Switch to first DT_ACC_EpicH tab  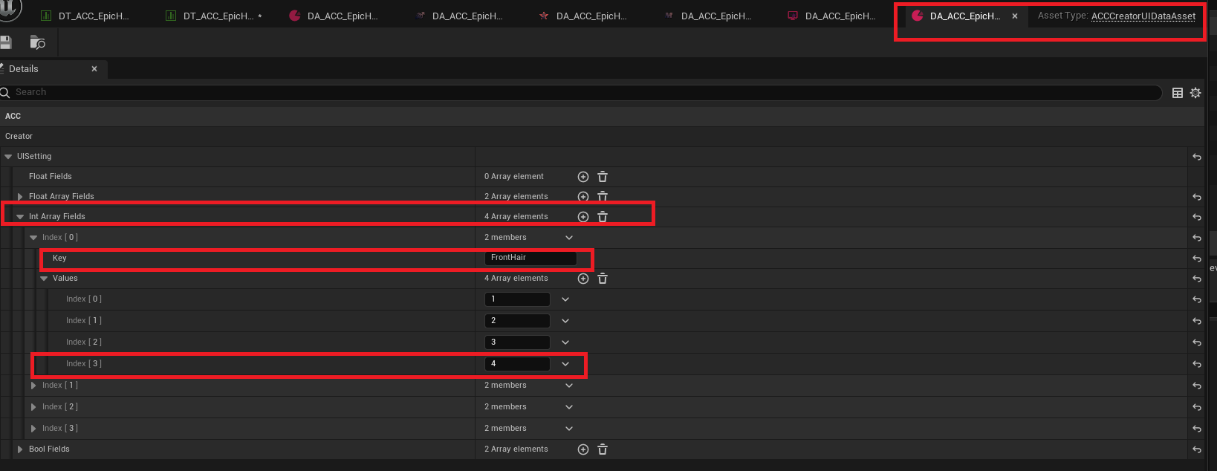(x=85, y=16)
